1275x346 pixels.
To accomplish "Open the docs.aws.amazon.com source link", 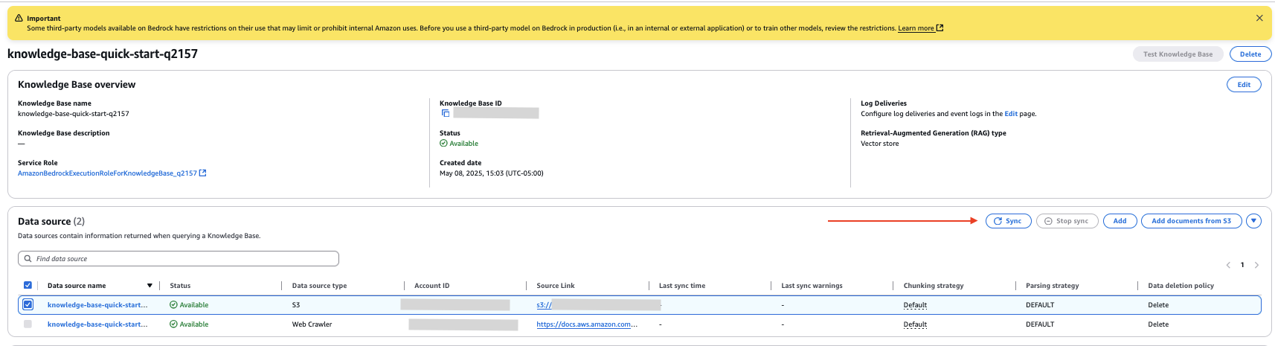I will click(586, 324).
